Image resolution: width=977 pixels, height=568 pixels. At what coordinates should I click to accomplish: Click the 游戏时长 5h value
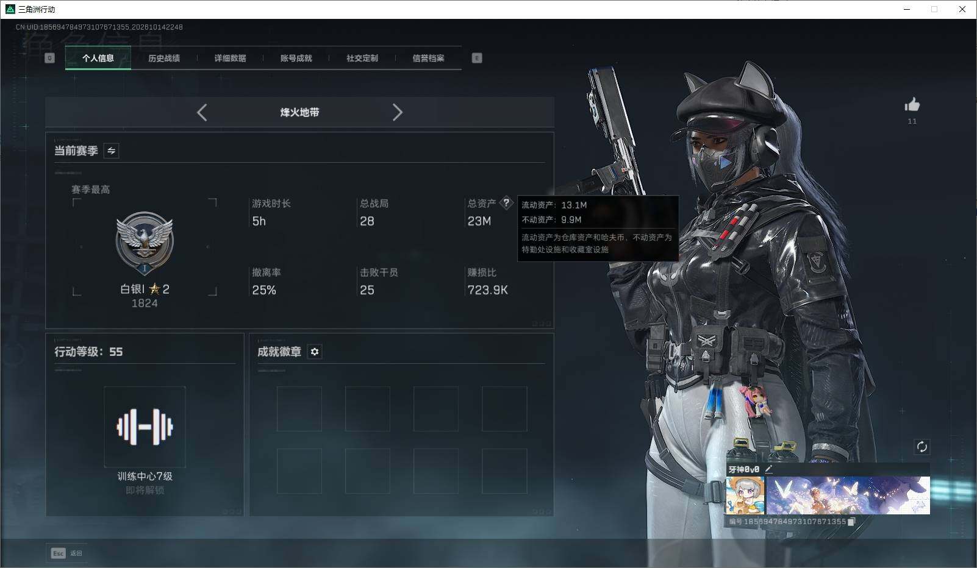point(259,221)
